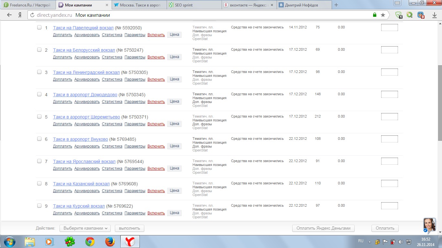Image resolution: width=442 pixels, height=248 pixels.
Task: Click the green padlock security icon
Action: (375, 15)
